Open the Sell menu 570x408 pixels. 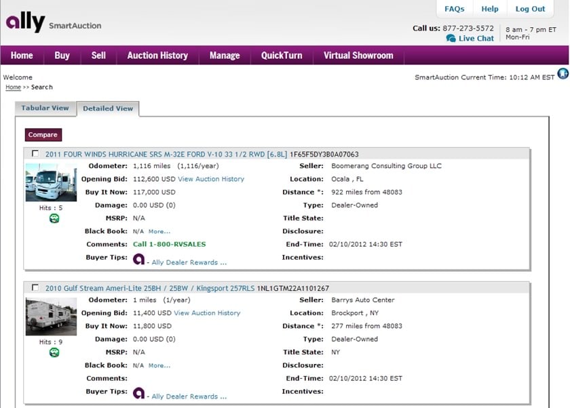point(98,56)
